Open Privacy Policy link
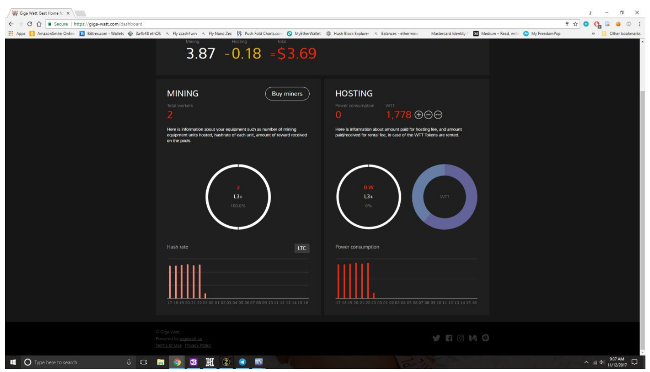 tap(198, 345)
